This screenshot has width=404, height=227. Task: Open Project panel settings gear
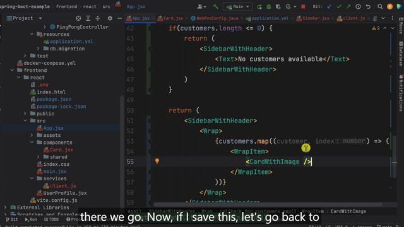tap(110, 18)
